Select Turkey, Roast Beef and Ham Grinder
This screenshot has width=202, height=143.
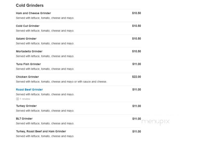pyautogui.click(x=41, y=131)
